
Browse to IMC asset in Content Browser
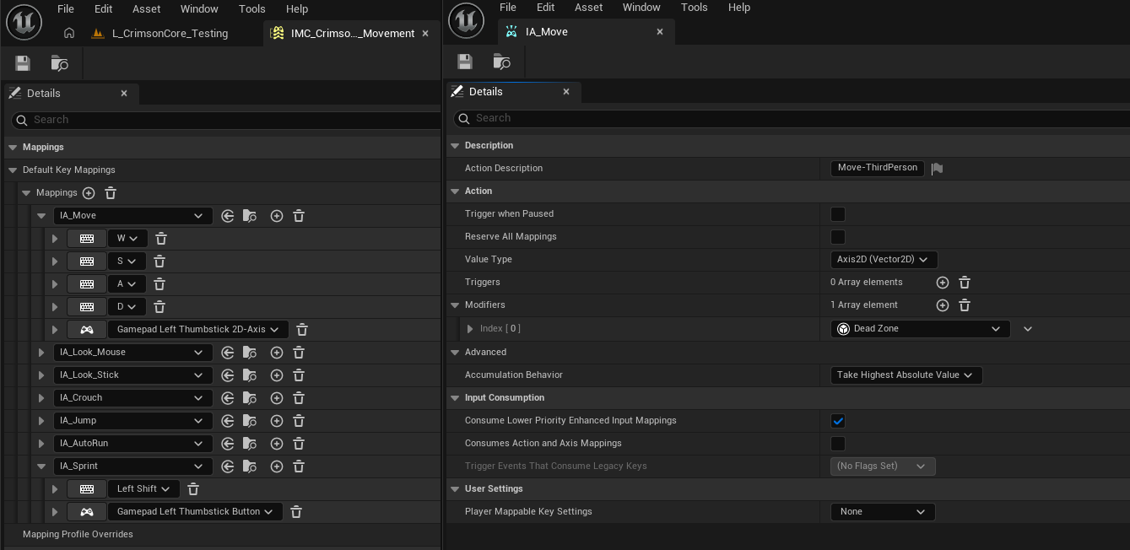[59, 63]
